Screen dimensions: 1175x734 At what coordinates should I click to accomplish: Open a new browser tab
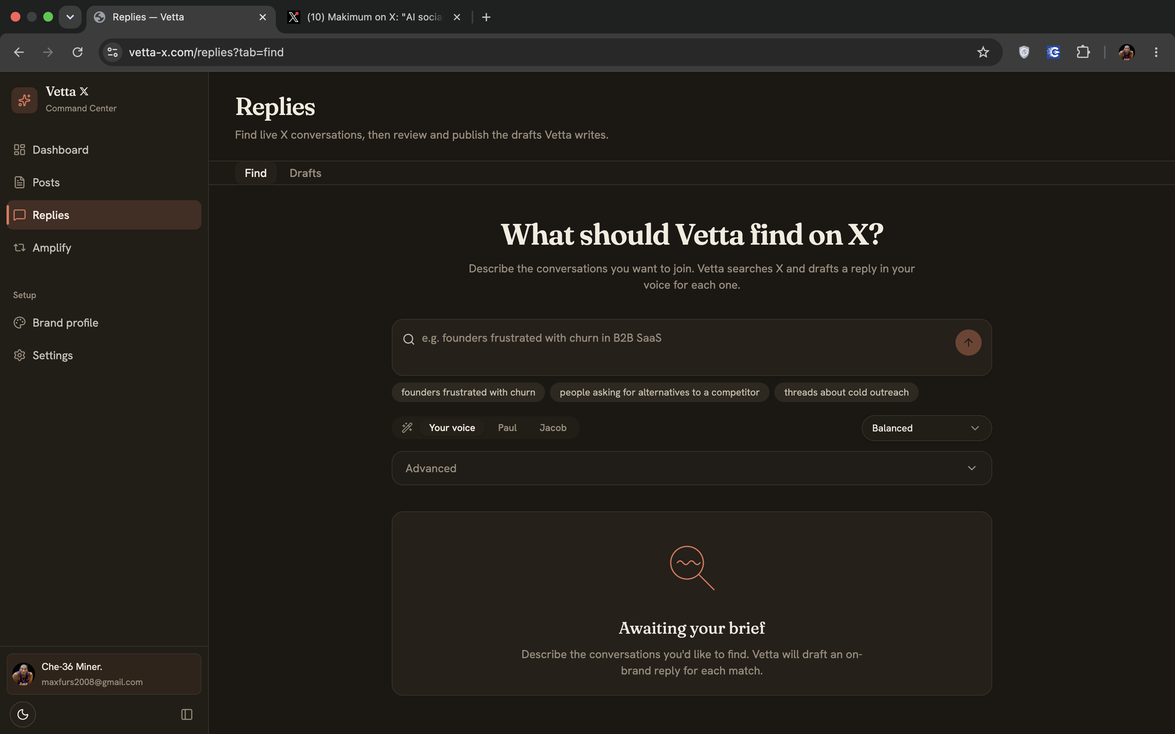(486, 17)
